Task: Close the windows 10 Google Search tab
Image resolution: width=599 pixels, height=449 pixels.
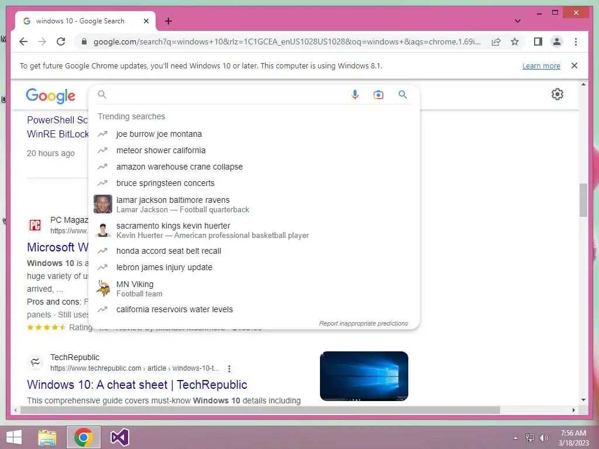Action: pyautogui.click(x=146, y=21)
